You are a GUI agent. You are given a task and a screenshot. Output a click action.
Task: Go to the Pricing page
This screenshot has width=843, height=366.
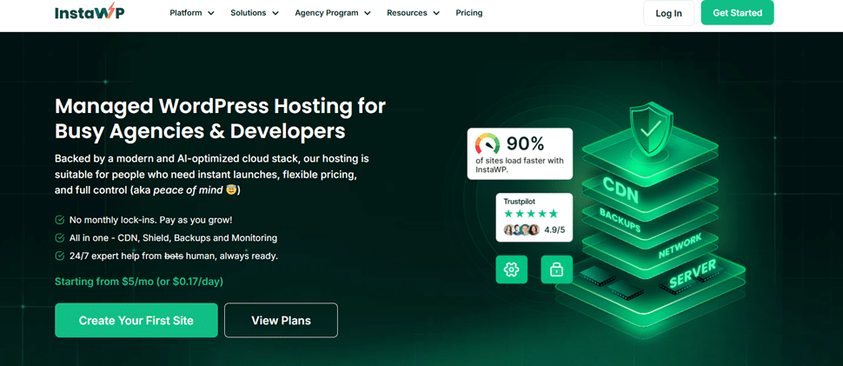468,13
